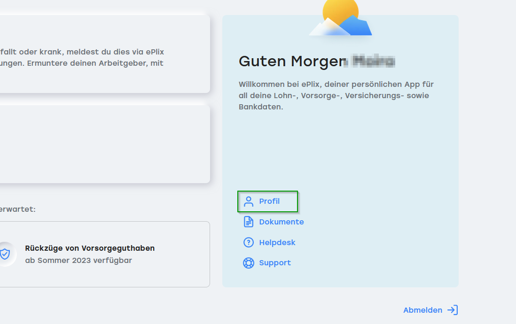Click the 'ab Sommer 2023 verfügbar' text

[78, 261]
